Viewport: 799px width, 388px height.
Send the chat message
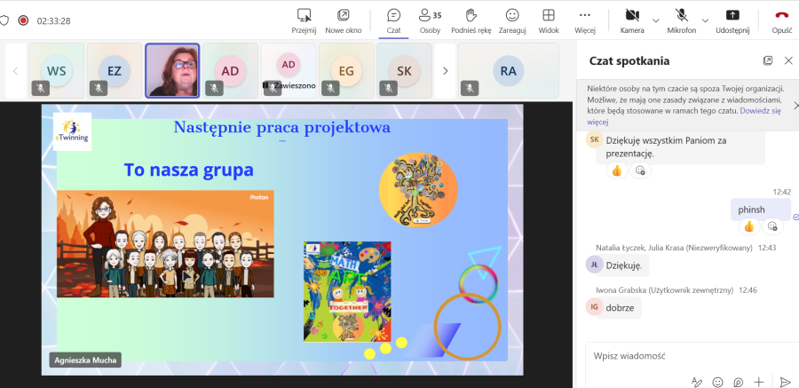click(785, 382)
